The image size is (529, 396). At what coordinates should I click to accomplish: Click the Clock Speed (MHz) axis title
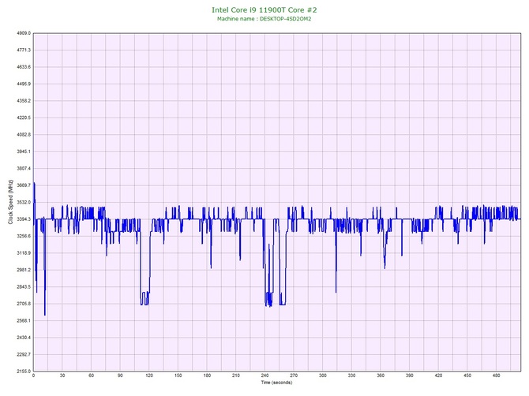(x=10, y=202)
